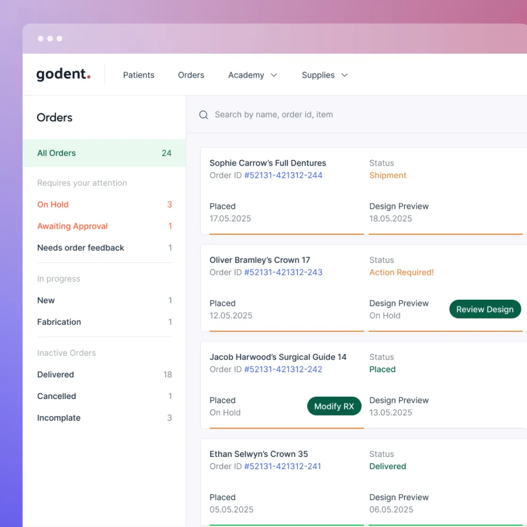Open order link #52131-421312-241
Screen dimensions: 527x527
[x=282, y=466]
